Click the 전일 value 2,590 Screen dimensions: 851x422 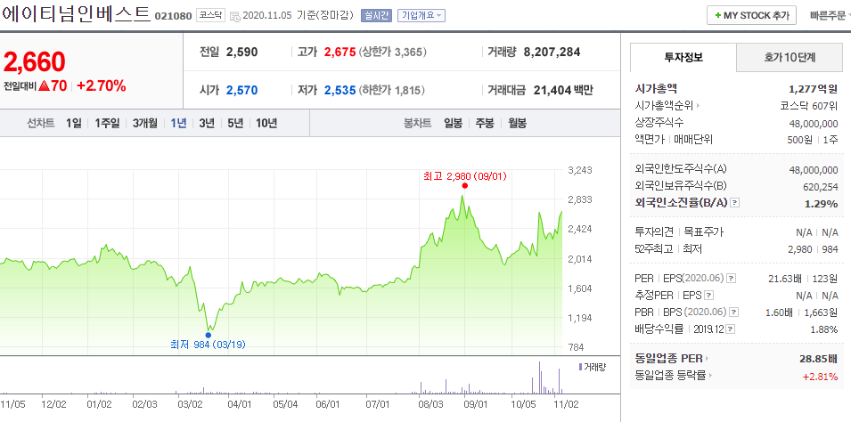pos(242,52)
